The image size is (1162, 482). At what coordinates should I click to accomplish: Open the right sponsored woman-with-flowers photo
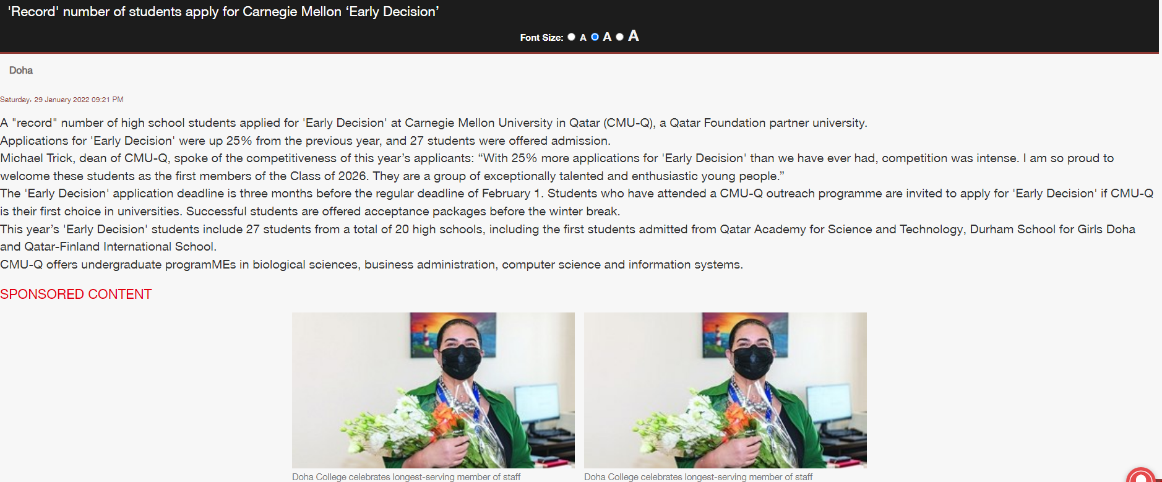[725, 390]
